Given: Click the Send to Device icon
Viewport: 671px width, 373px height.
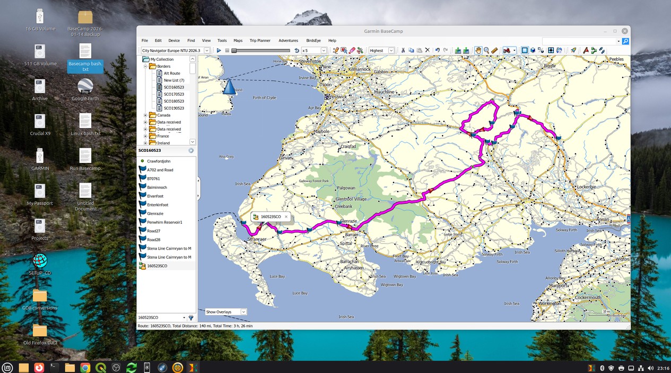Looking at the screenshot, I should pyautogui.click(x=458, y=50).
